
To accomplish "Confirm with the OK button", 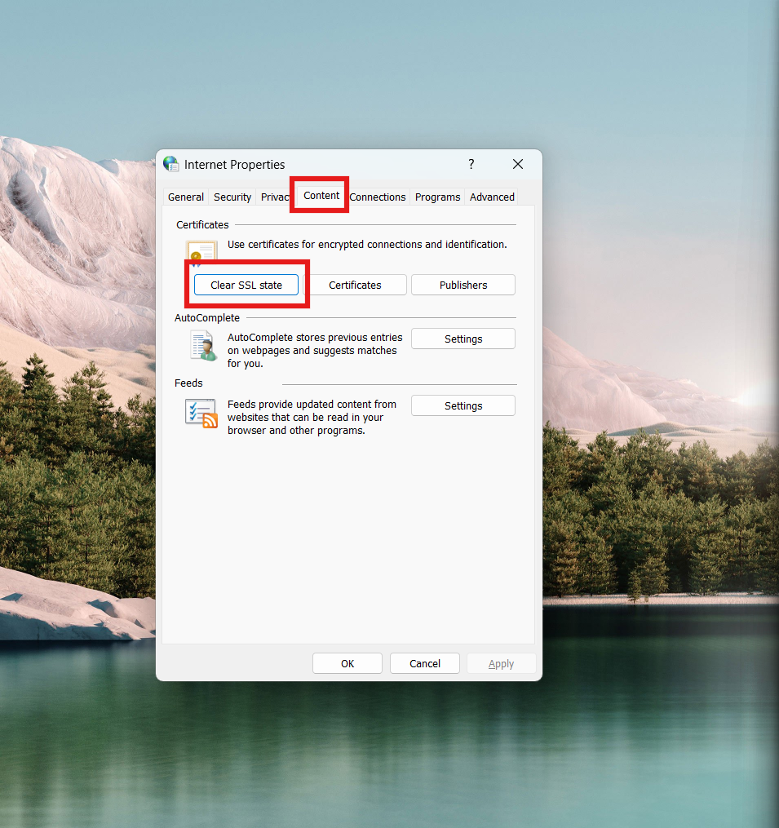I will [347, 664].
